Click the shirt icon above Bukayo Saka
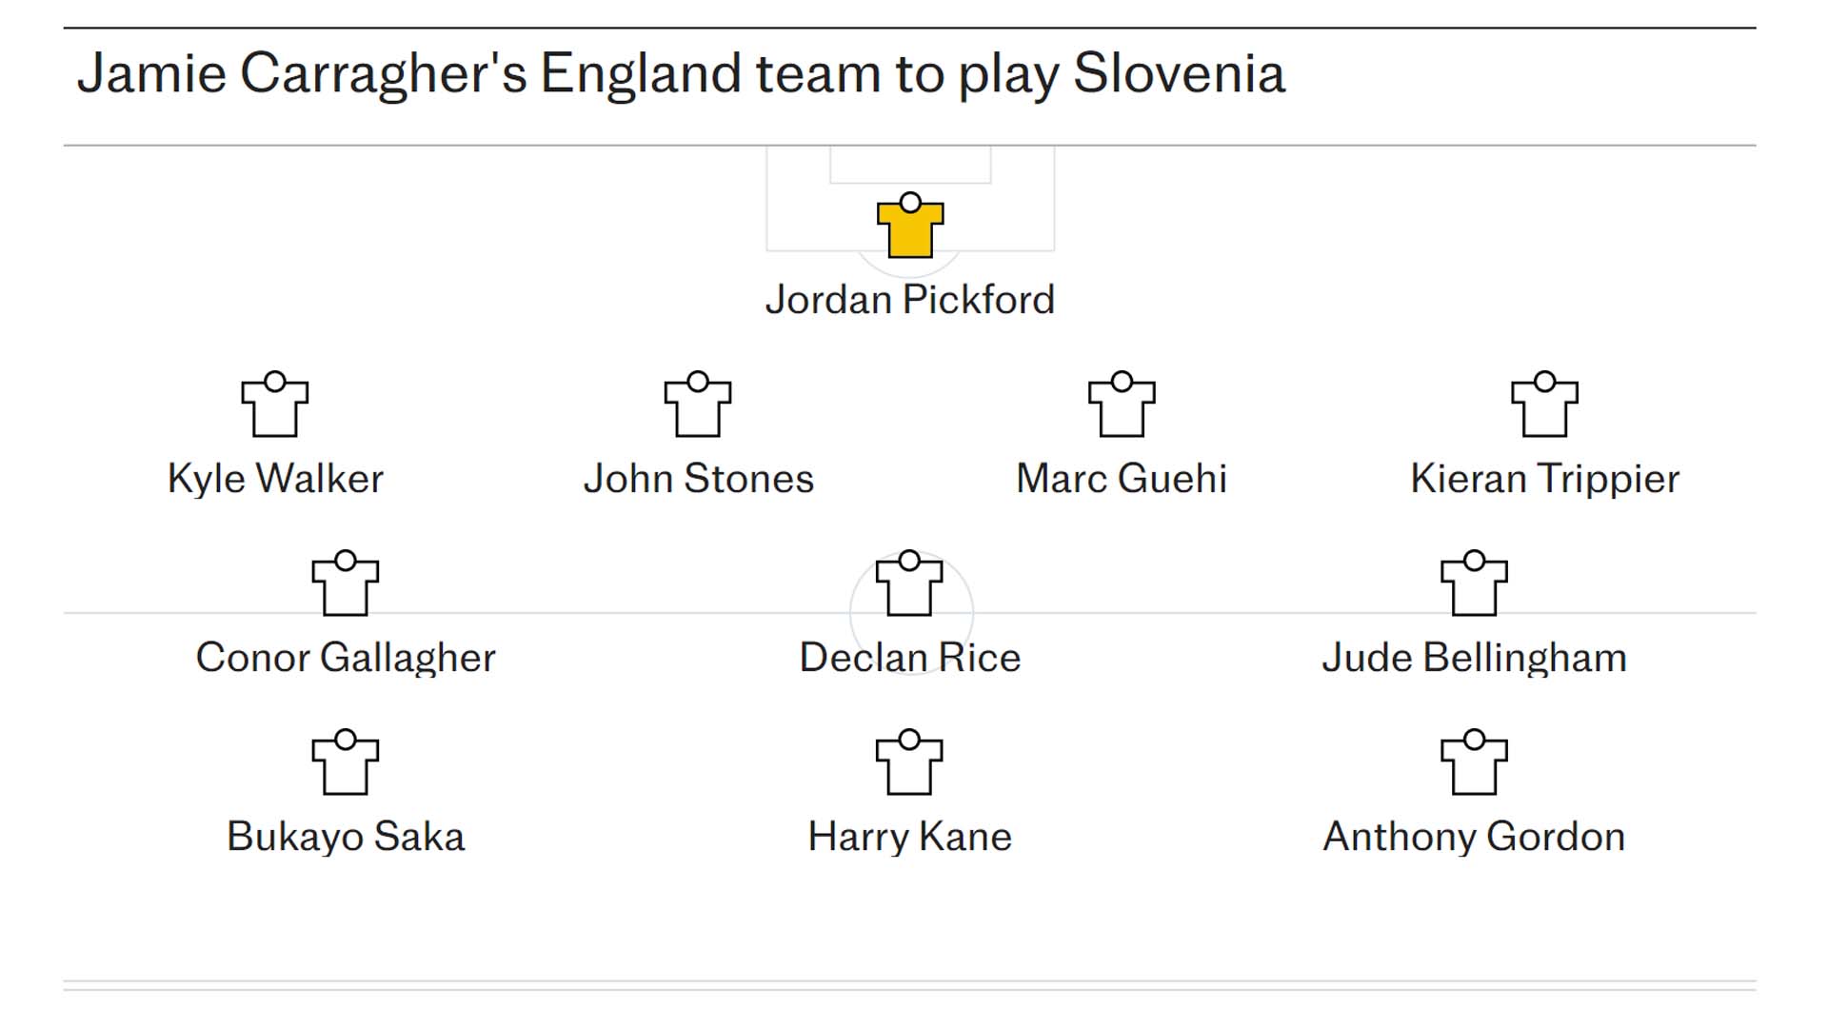Screen dimensions: 1828x1028 (346, 762)
